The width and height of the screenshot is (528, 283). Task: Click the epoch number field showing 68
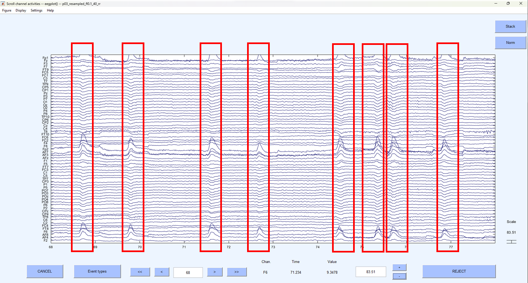(x=188, y=272)
